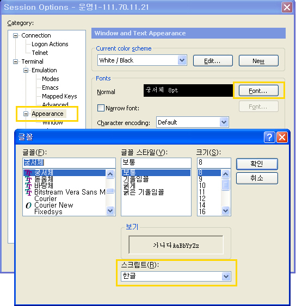This screenshot has width=296, height=306.
Task: Select Mapped Keys in category tree
Action: [x=59, y=96]
